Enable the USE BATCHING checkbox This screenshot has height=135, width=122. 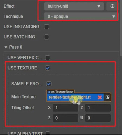47,37
